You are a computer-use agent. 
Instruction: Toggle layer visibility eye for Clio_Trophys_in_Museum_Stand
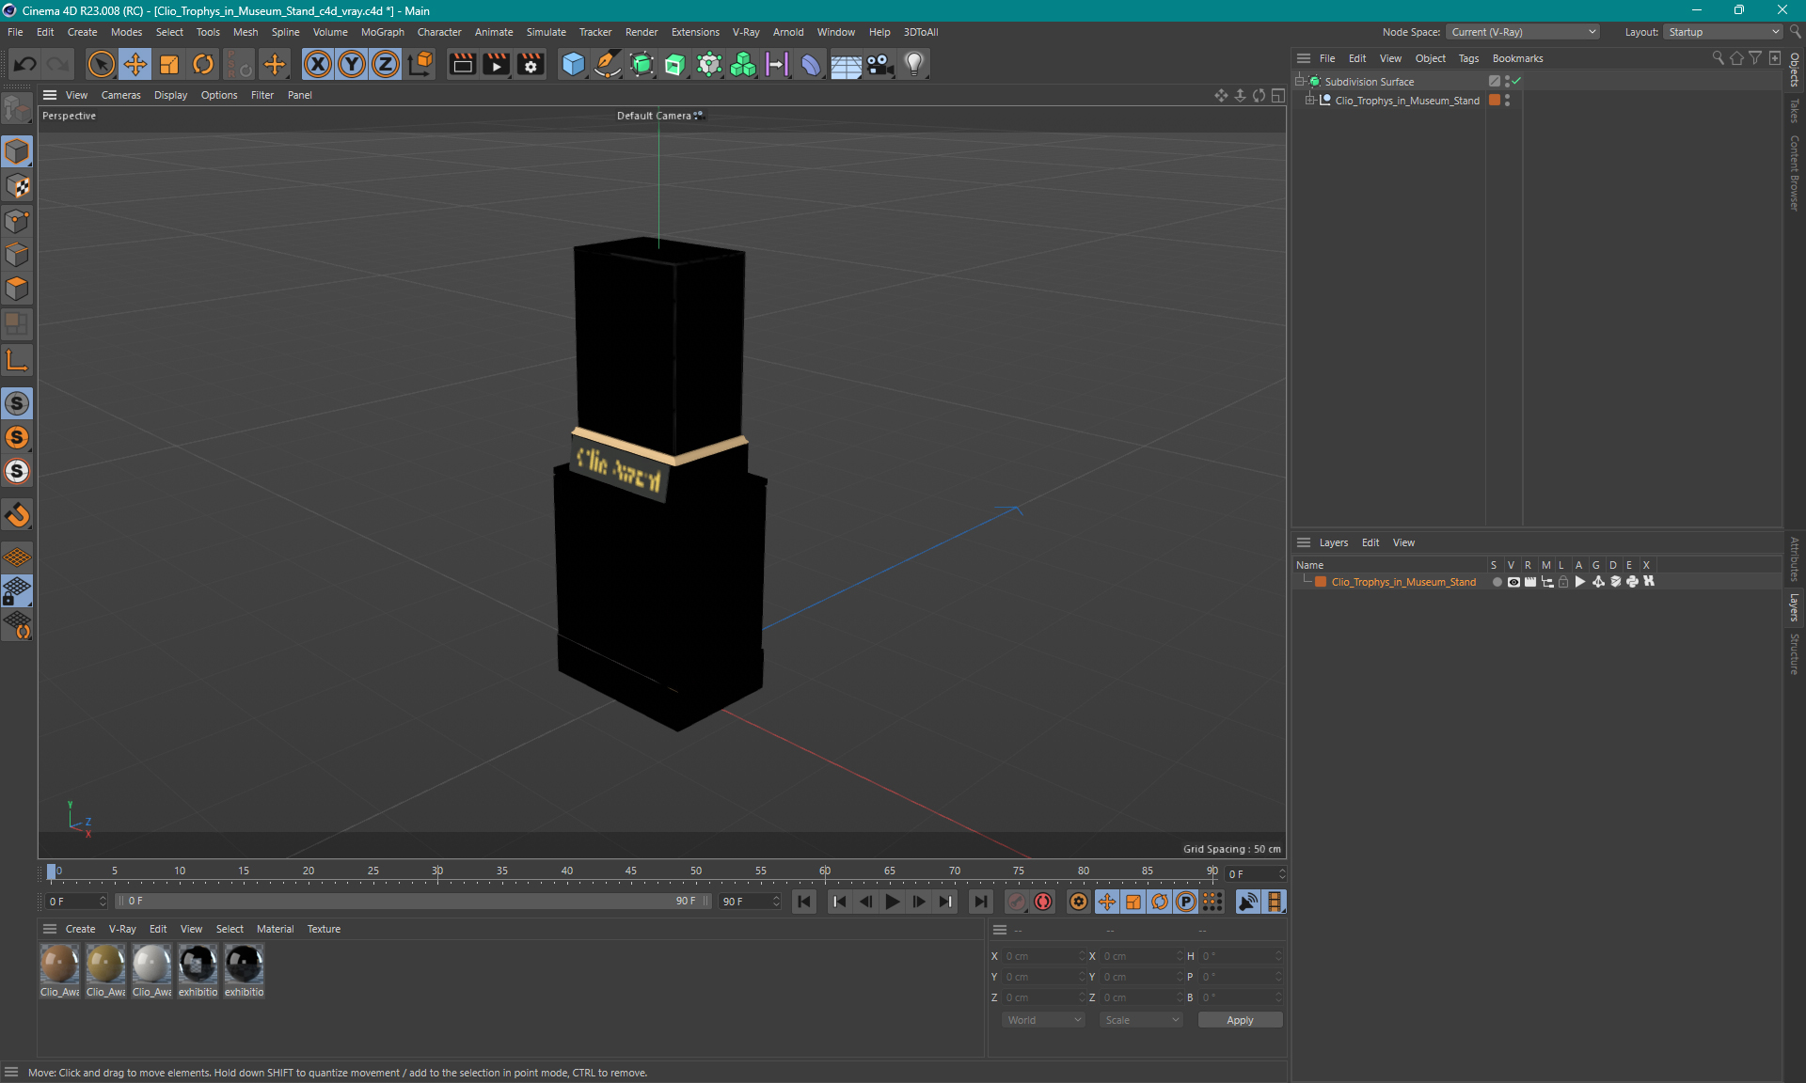pos(1513,582)
